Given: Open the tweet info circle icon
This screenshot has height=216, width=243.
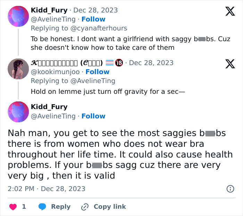Looking at the screenshot, I should [x=230, y=189].
